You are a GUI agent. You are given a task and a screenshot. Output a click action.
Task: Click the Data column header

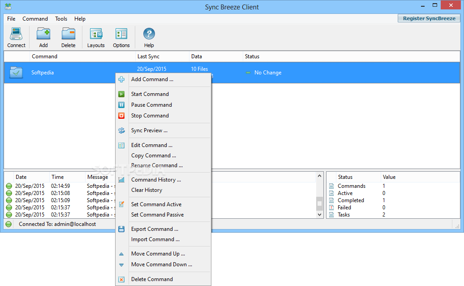click(x=216, y=56)
